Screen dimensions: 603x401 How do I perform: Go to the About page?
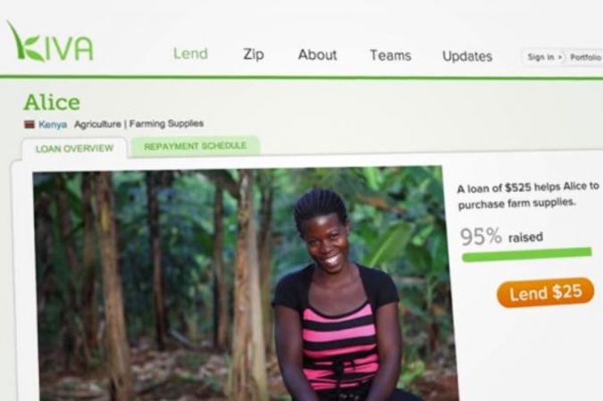317,55
